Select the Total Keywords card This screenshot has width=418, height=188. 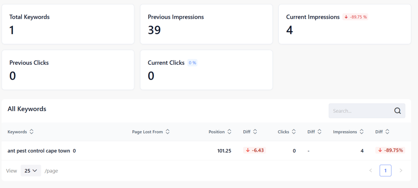tap(68, 24)
